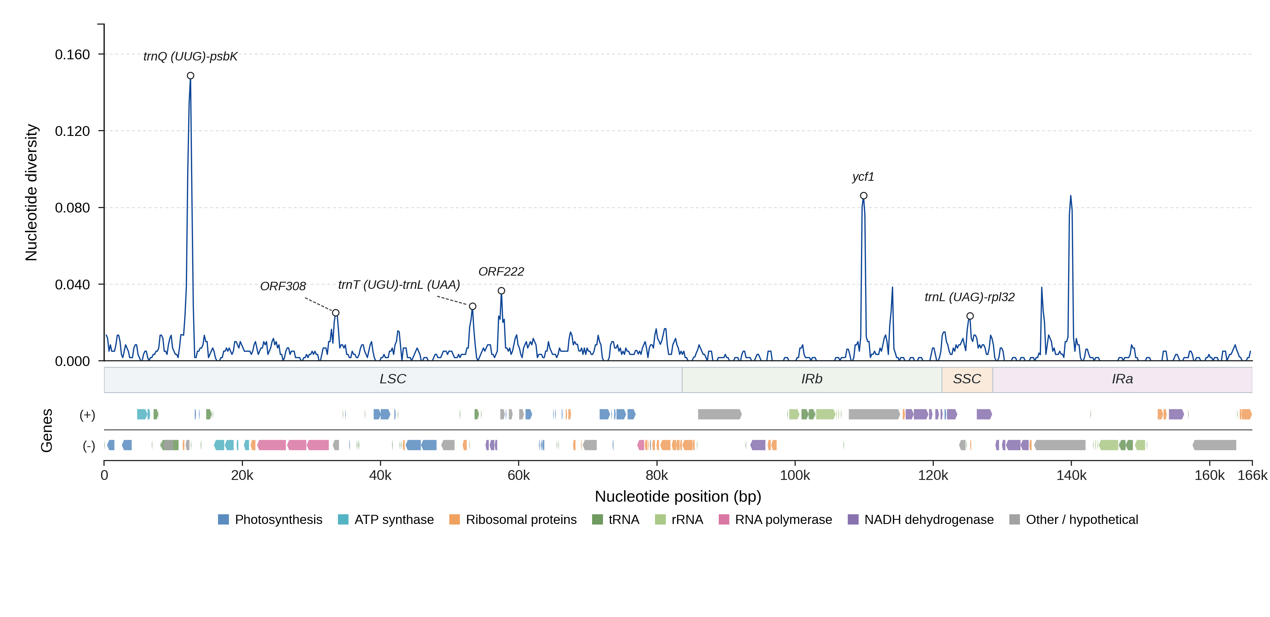This screenshot has height=617, width=1270.
Task: Click the unlabeled tall peak near 140k
Action: click(x=1070, y=196)
